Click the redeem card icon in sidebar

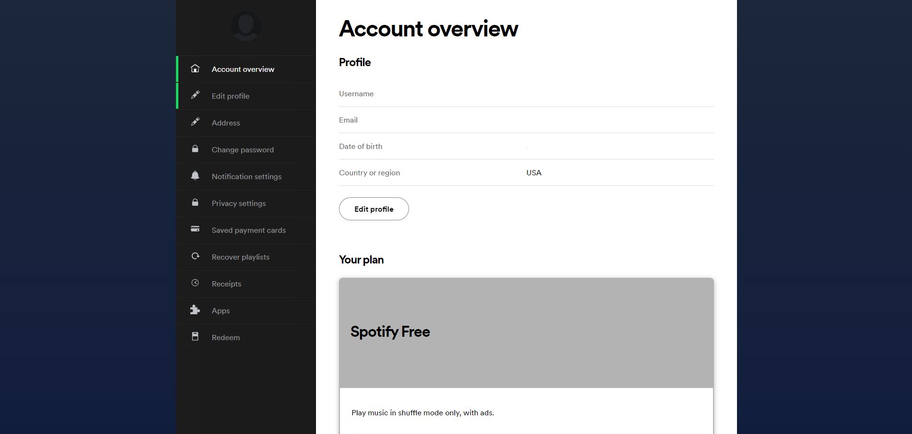point(195,337)
